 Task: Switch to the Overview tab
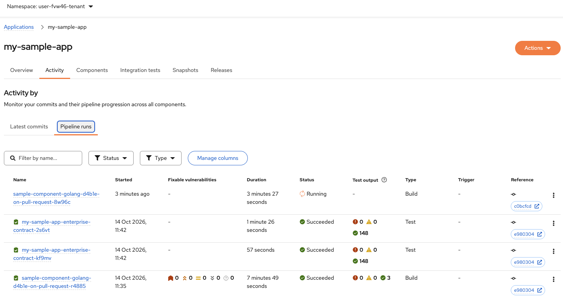tap(21, 70)
